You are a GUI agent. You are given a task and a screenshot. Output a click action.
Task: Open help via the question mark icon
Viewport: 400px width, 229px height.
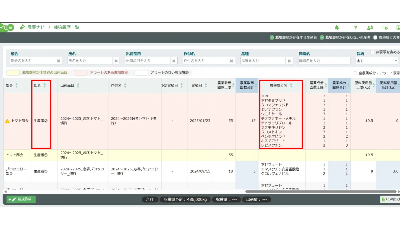pyautogui.click(x=355, y=28)
